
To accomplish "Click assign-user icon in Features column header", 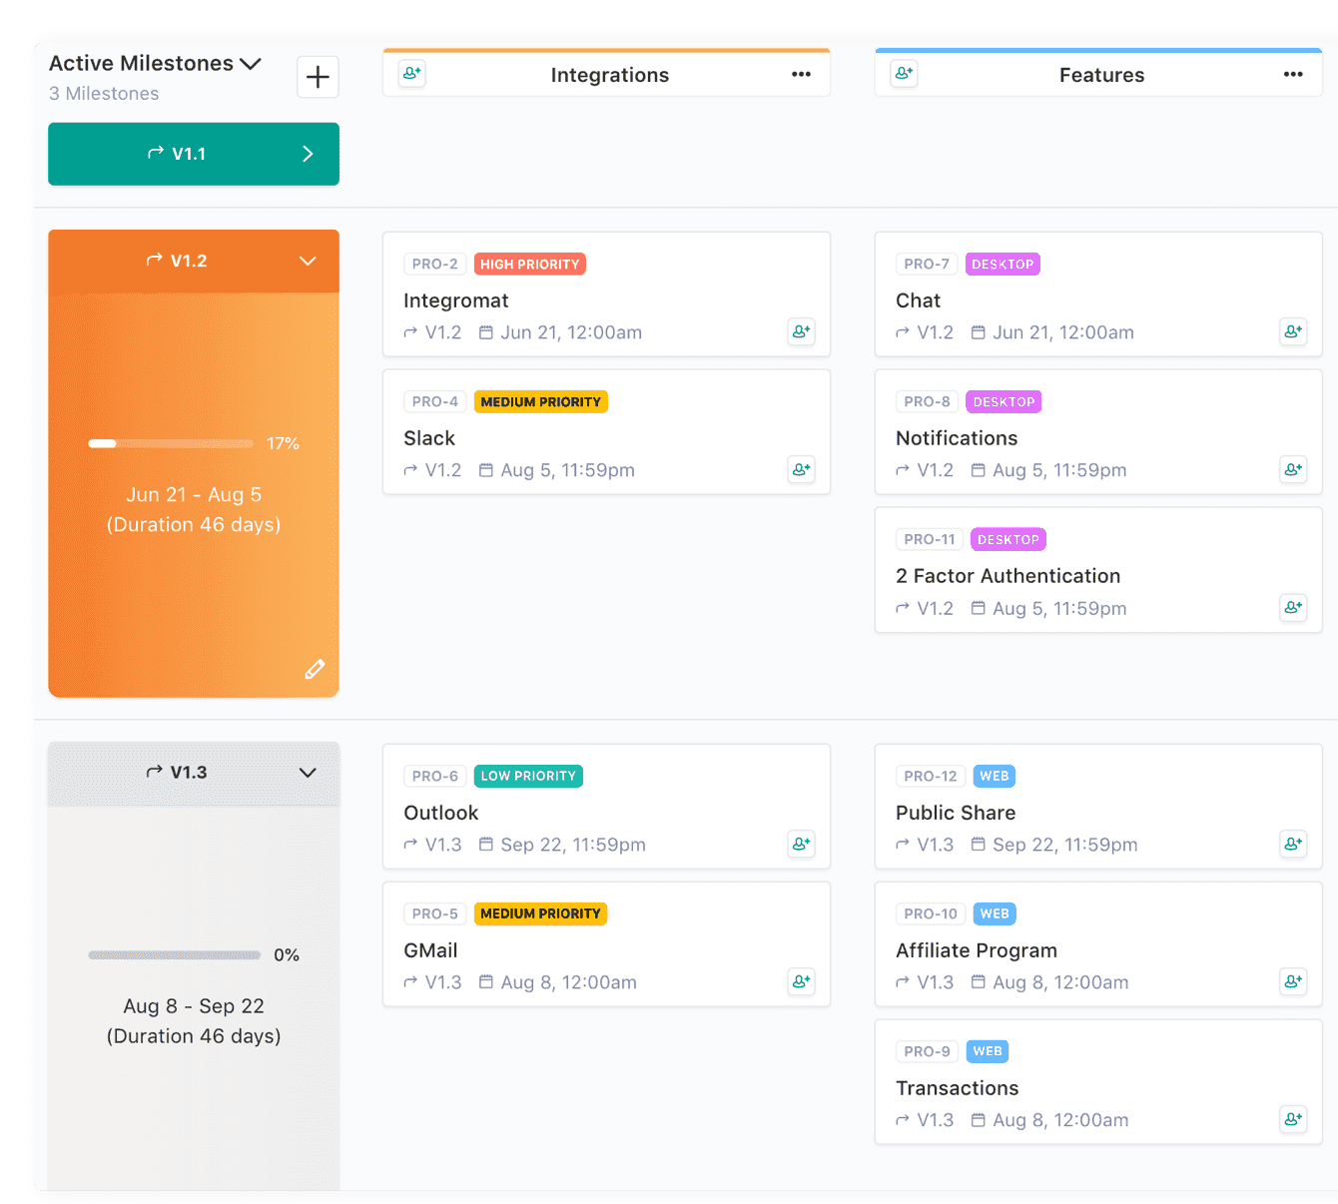I will 904,74.
